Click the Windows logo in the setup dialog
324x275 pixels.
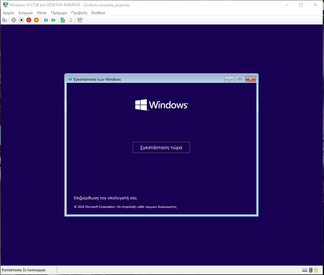162,105
